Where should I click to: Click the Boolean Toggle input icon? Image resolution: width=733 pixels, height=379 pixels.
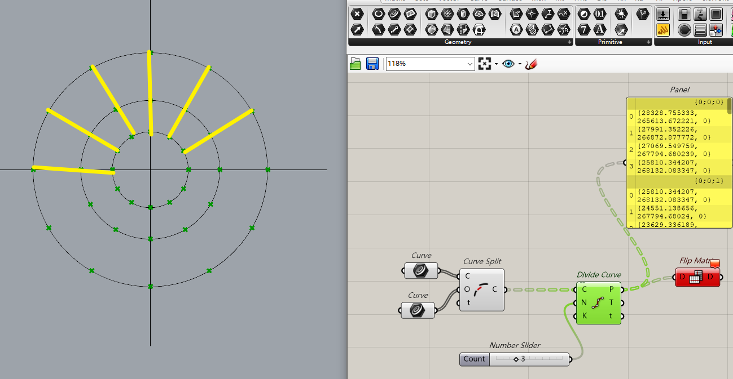[x=684, y=14]
